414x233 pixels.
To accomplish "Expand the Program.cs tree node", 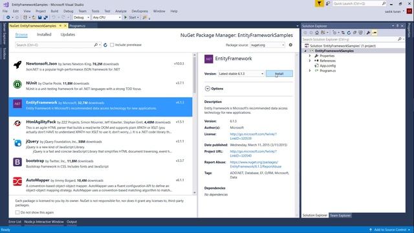I will coord(310,71).
